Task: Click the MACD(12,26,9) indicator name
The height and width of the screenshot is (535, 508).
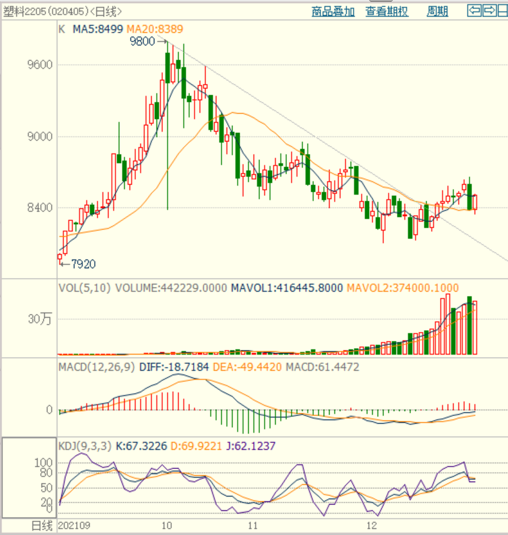Action: (x=97, y=367)
